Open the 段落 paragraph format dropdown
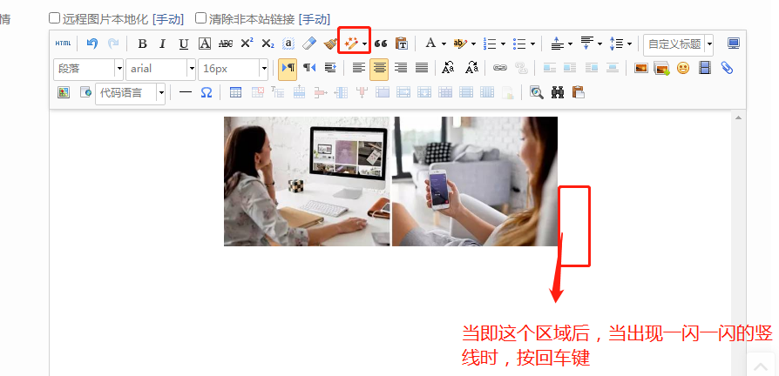The image size is (779, 376). click(x=88, y=68)
